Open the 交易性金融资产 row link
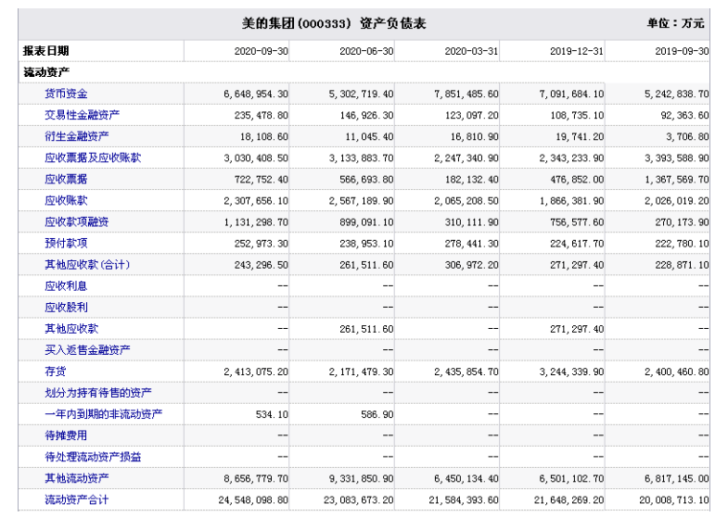 tap(82, 115)
